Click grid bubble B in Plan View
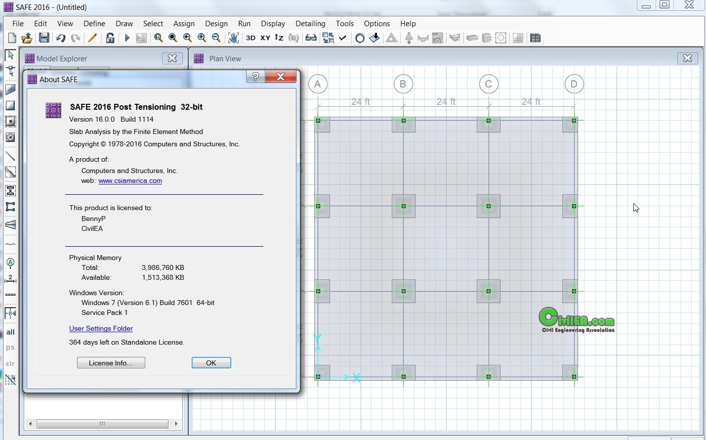The height and width of the screenshot is (440, 706). click(x=403, y=84)
